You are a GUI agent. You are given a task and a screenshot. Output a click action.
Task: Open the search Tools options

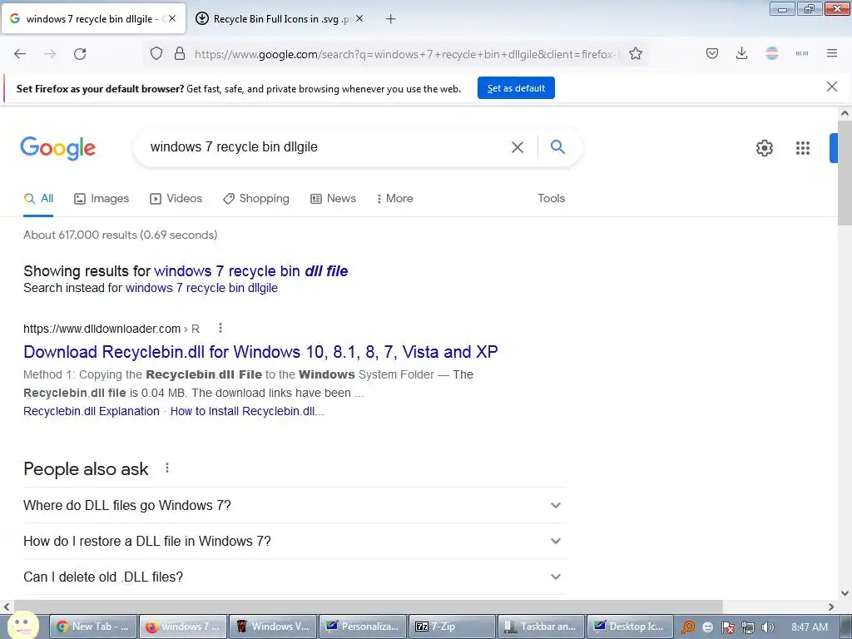click(552, 198)
